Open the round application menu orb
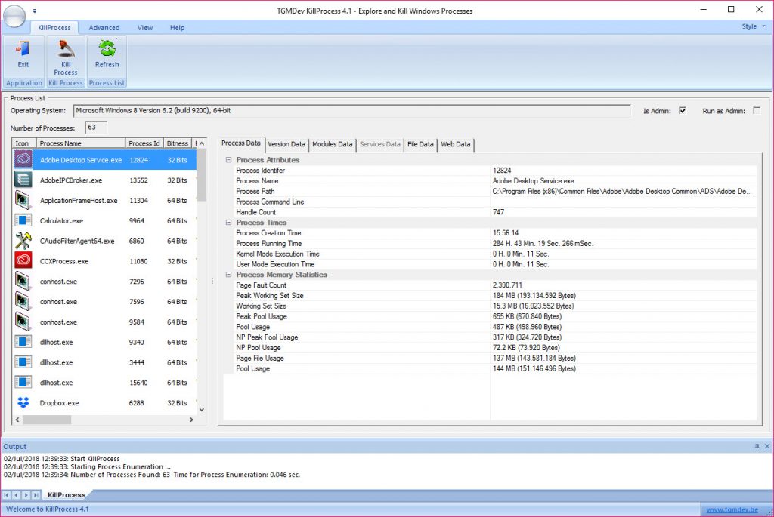 (x=14, y=16)
